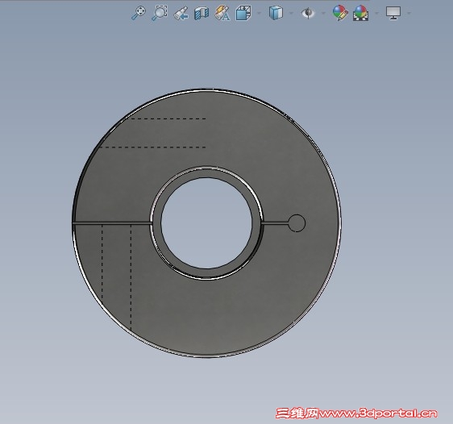453x424 pixels.
Task: Click the Display Style icon
Action: [276, 13]
